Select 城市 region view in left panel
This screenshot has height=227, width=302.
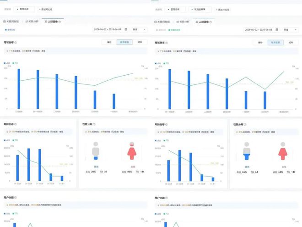pos(140,42)
